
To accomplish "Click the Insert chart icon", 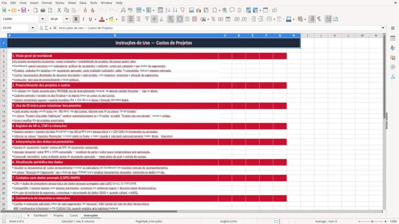I will click(198, 10).
